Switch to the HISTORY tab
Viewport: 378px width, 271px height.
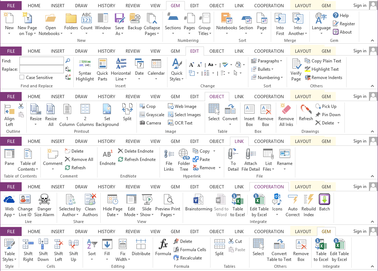click(106, 5)
